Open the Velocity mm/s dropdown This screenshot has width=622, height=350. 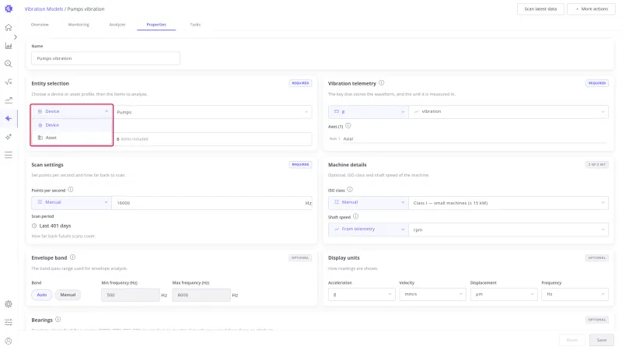pyautogui.click(x=432, y=295)
